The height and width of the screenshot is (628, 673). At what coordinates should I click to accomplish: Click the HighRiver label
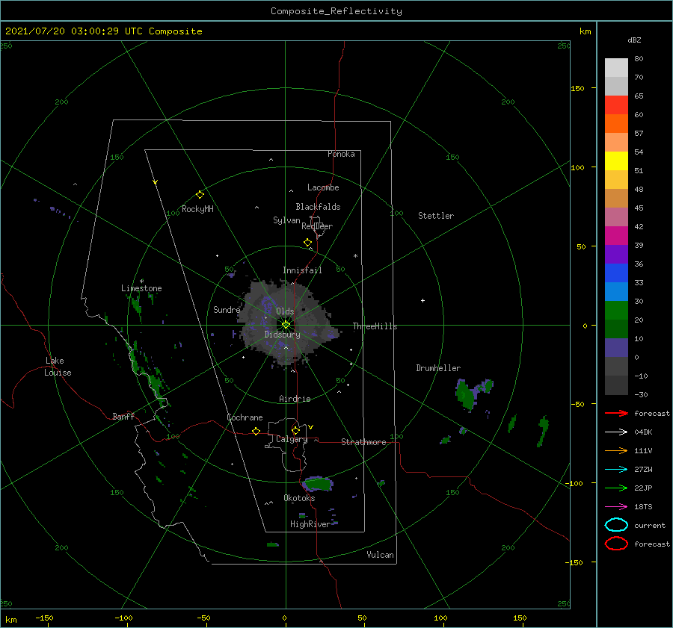click(310, 524)
